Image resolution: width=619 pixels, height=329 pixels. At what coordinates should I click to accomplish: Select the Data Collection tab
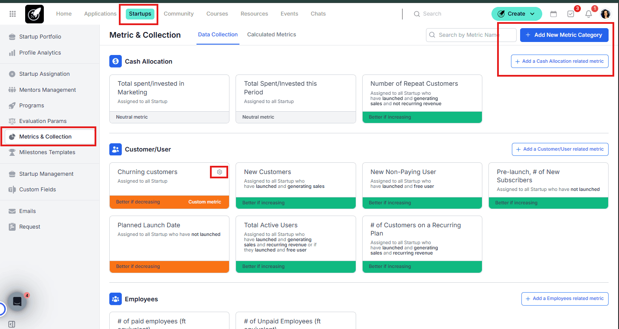pos(218,35)
